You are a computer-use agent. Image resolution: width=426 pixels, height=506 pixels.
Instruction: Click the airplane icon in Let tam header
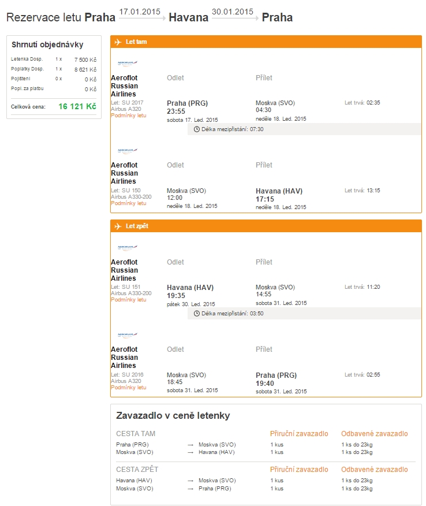pos(118,42)
